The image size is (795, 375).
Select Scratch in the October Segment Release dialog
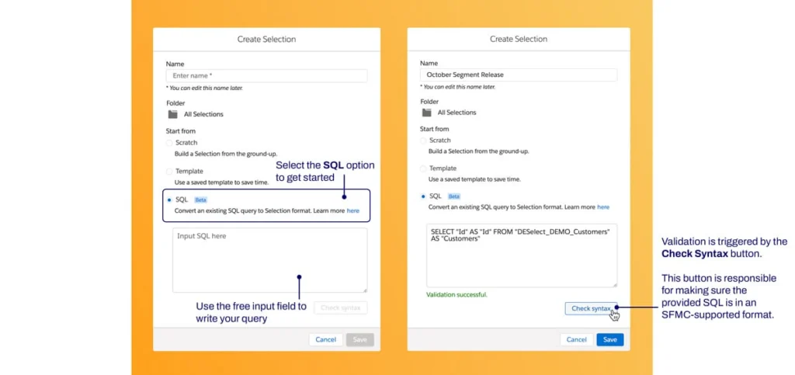424,141
